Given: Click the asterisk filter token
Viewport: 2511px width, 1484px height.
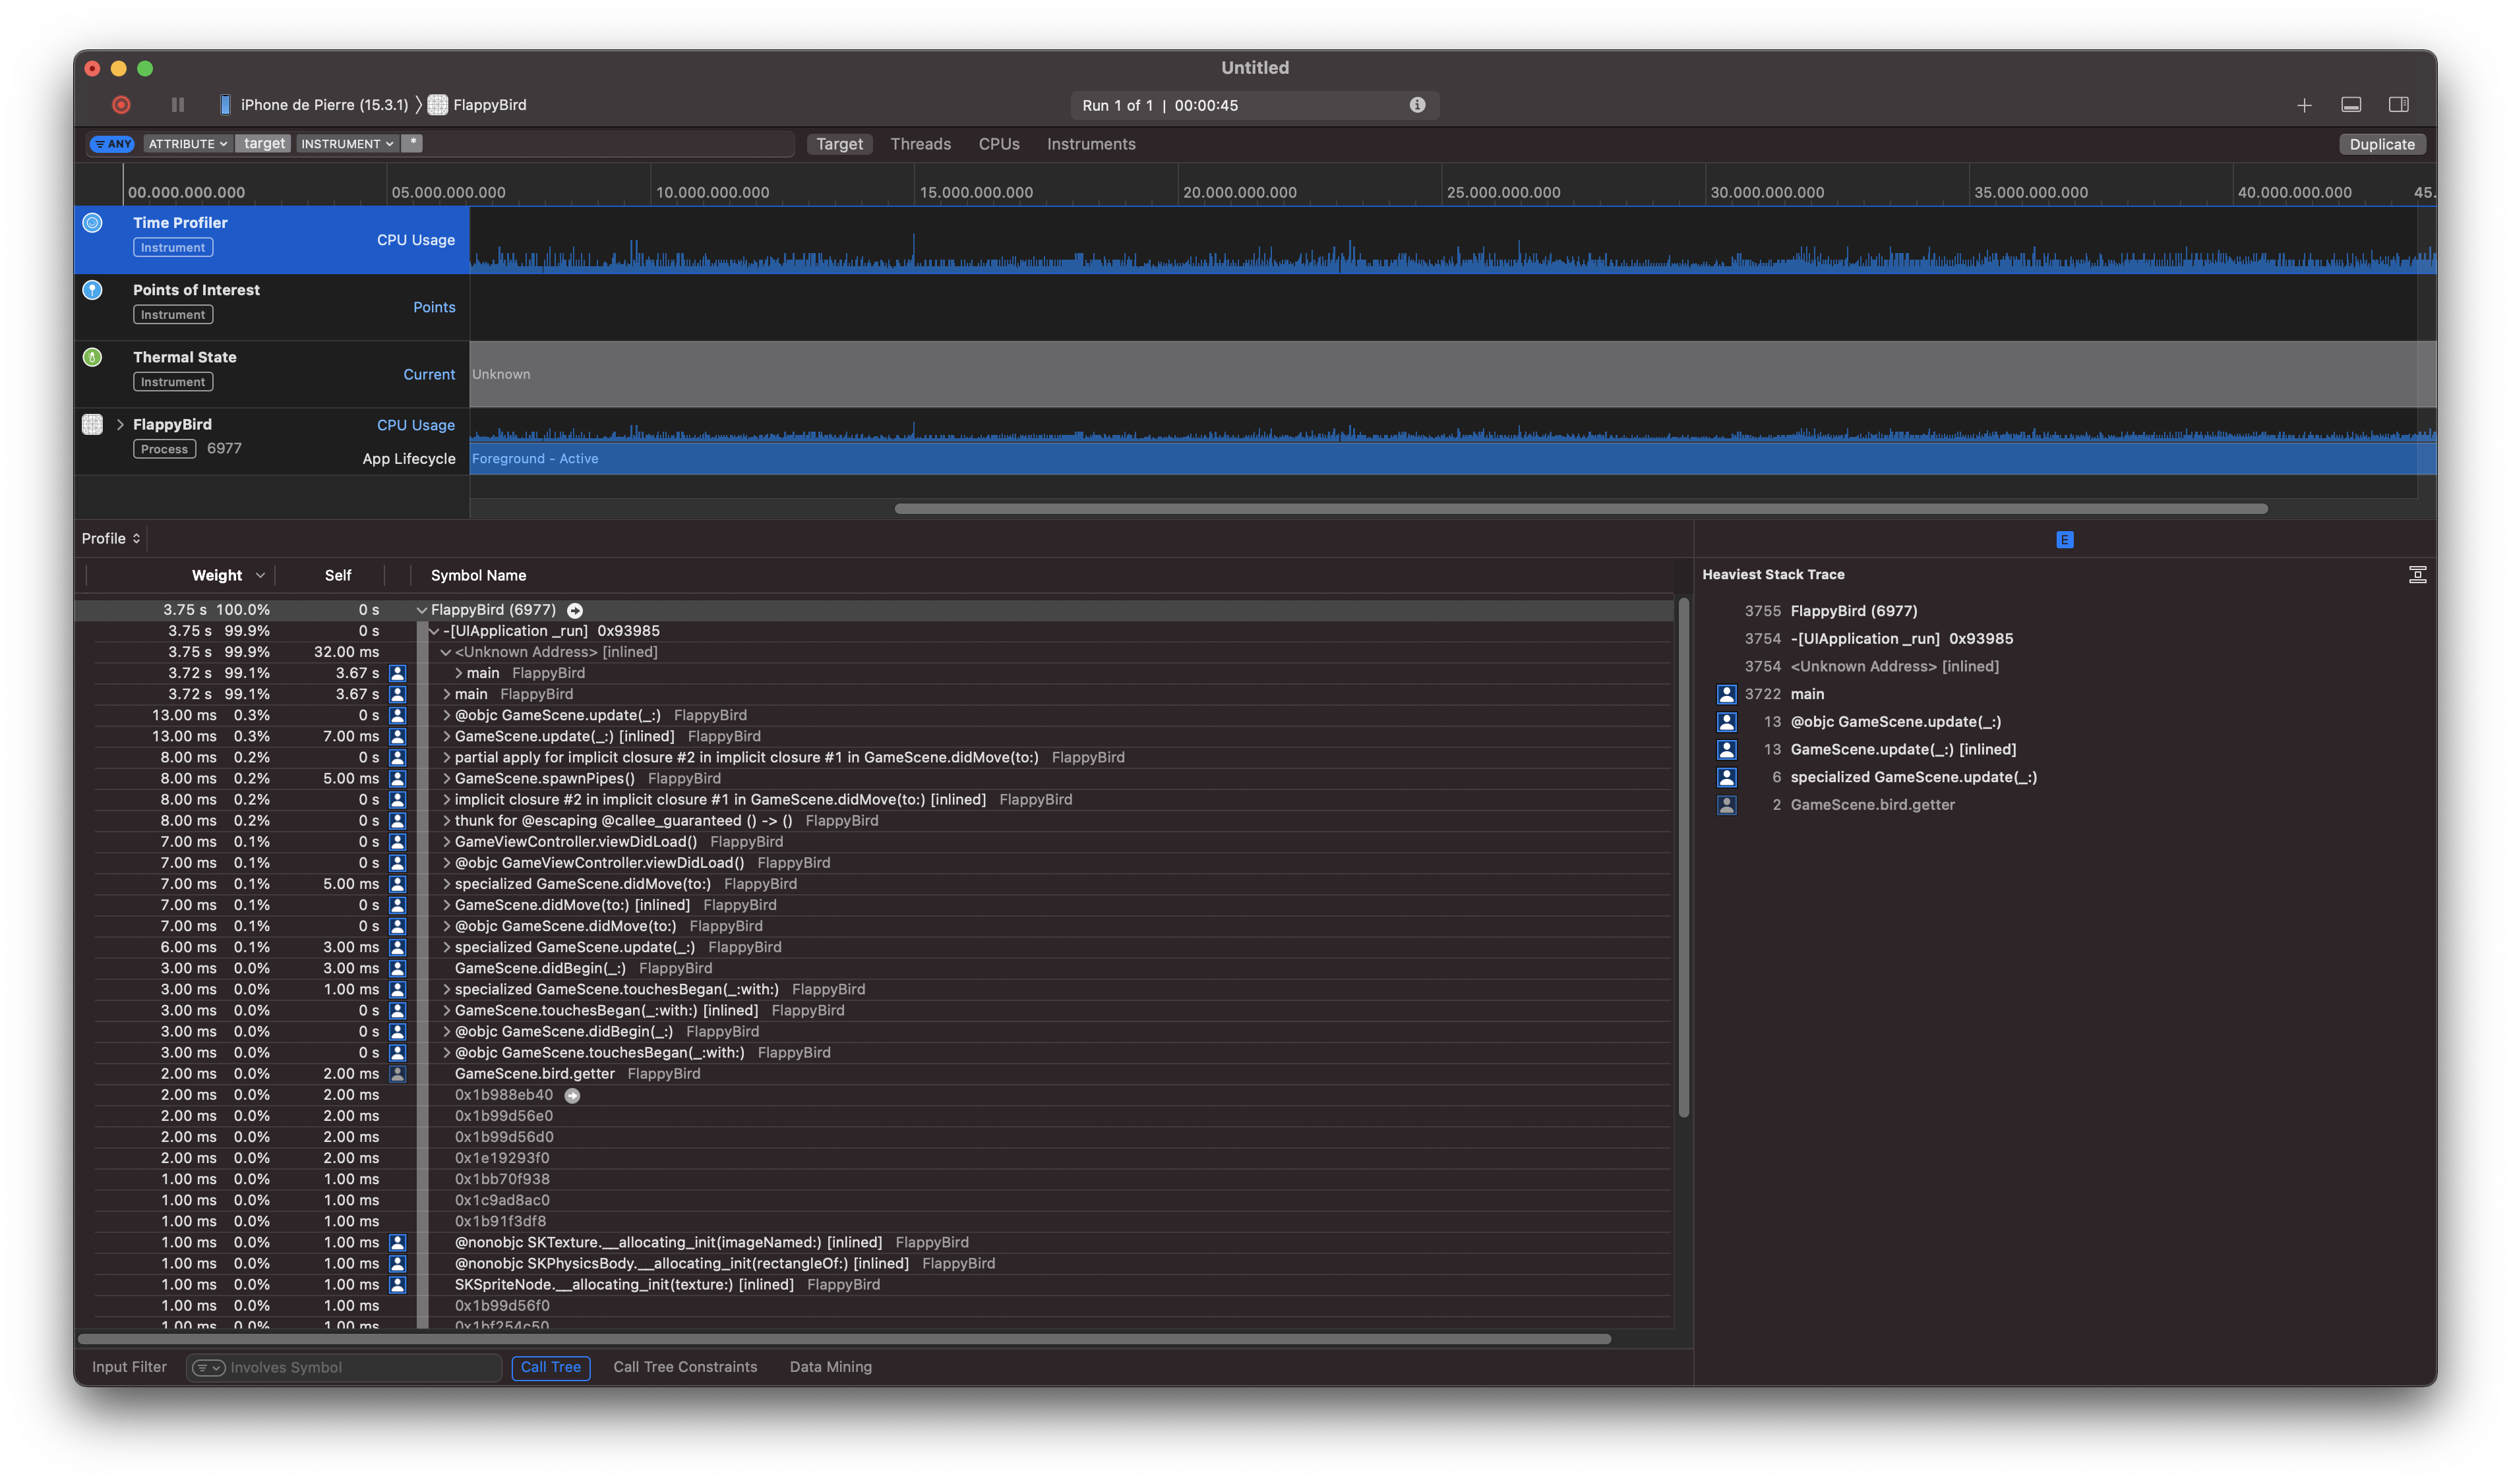Looking at the screenshot, I should 412,144.
